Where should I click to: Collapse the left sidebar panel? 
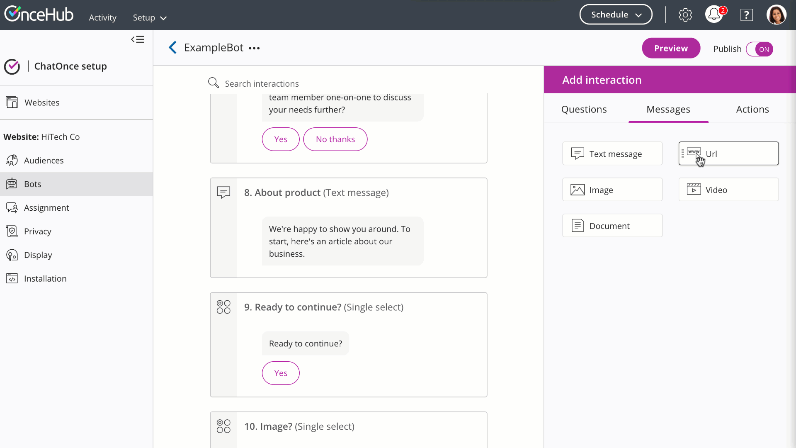[138, 39]
